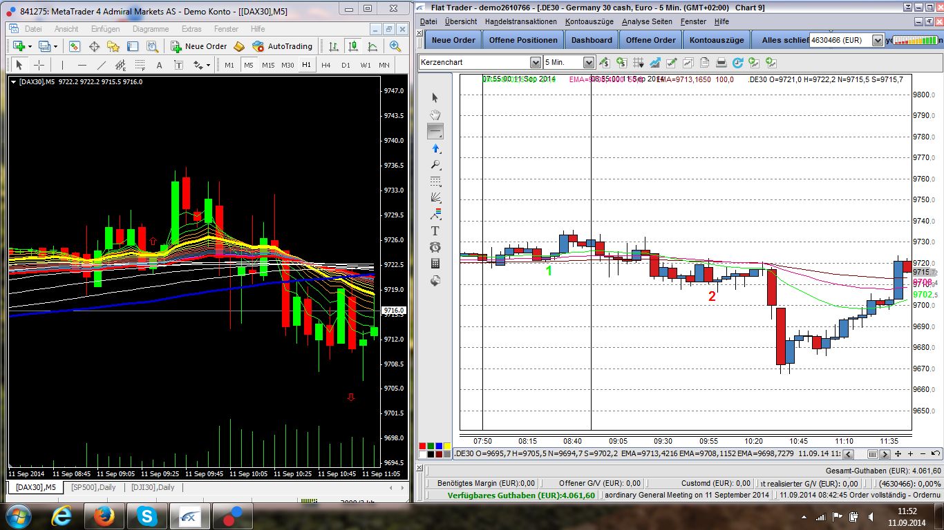
Task: Select the text T tool
Action: 435,230
